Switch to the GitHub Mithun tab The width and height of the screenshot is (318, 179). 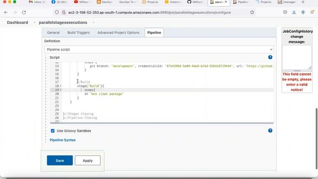[x=195, y=2]
